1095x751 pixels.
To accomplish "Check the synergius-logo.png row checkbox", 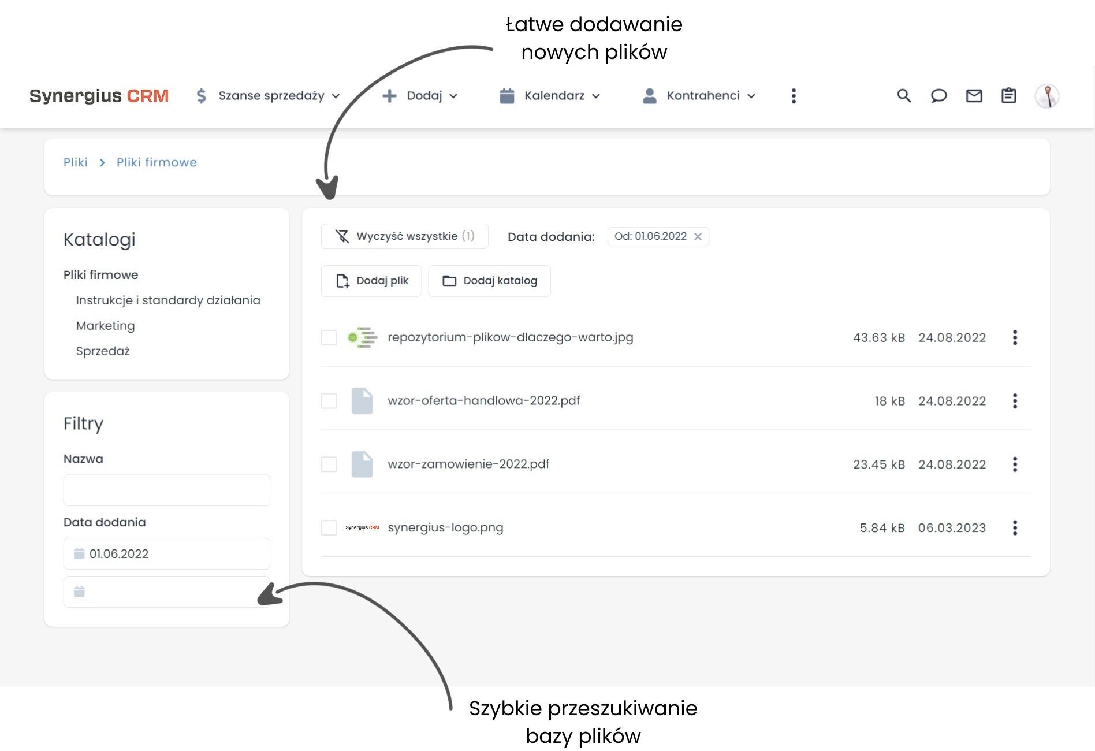I will coord(329,527).
